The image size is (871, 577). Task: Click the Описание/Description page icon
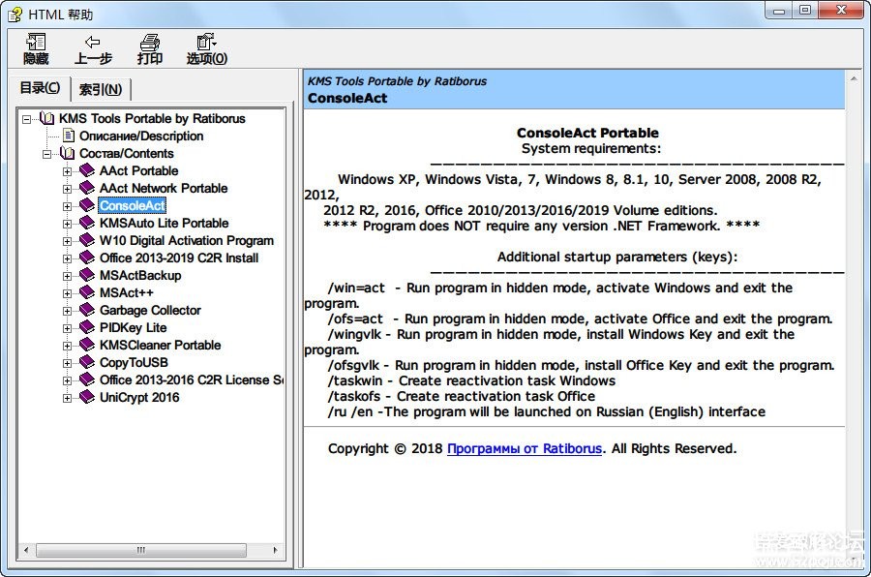coord(69,136)
